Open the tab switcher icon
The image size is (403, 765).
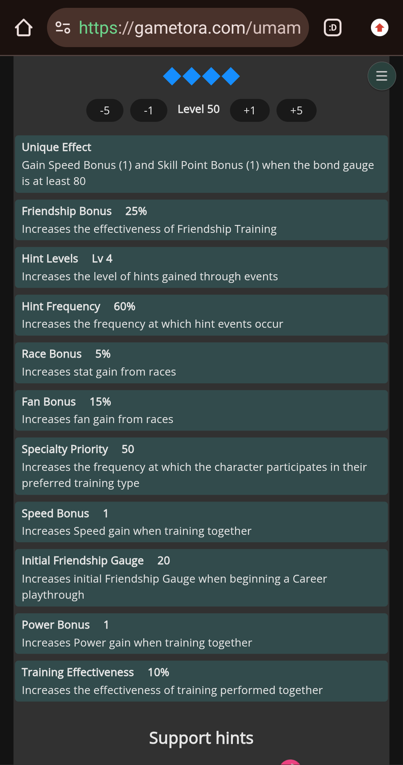click(332, 28)
